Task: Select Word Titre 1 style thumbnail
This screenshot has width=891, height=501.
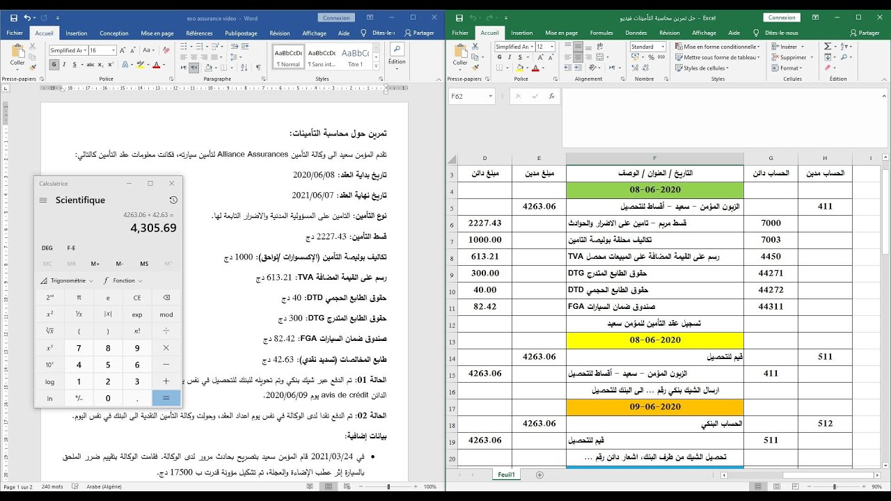Action: 355,56
